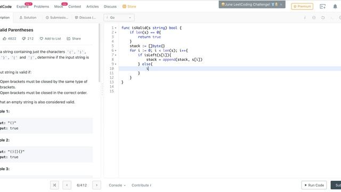Screen dimensions: 341x192
Task: Place cursor on code line 10
Action: [230, 69]
